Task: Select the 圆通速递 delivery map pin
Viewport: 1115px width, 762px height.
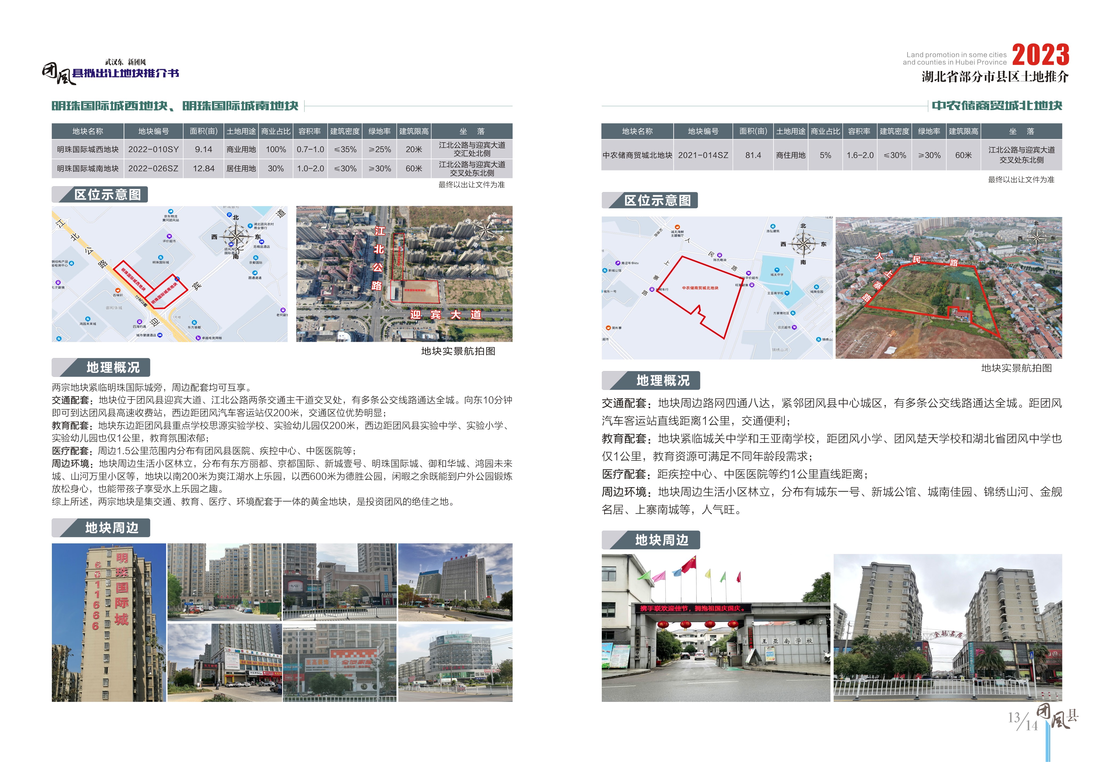Action: (255, 273)
